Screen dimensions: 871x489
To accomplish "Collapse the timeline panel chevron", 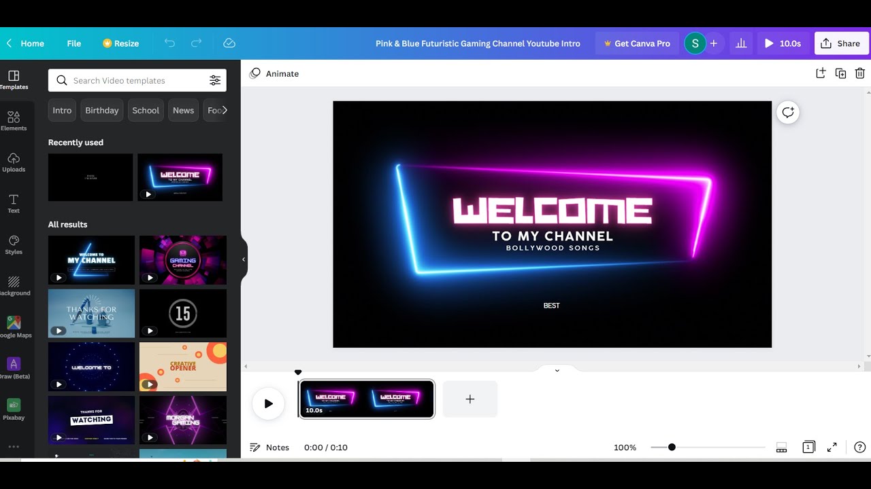I will point(557,370).
